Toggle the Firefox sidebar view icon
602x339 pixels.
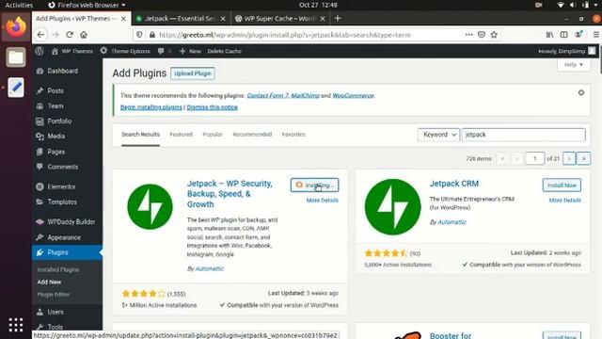point(564,35)
